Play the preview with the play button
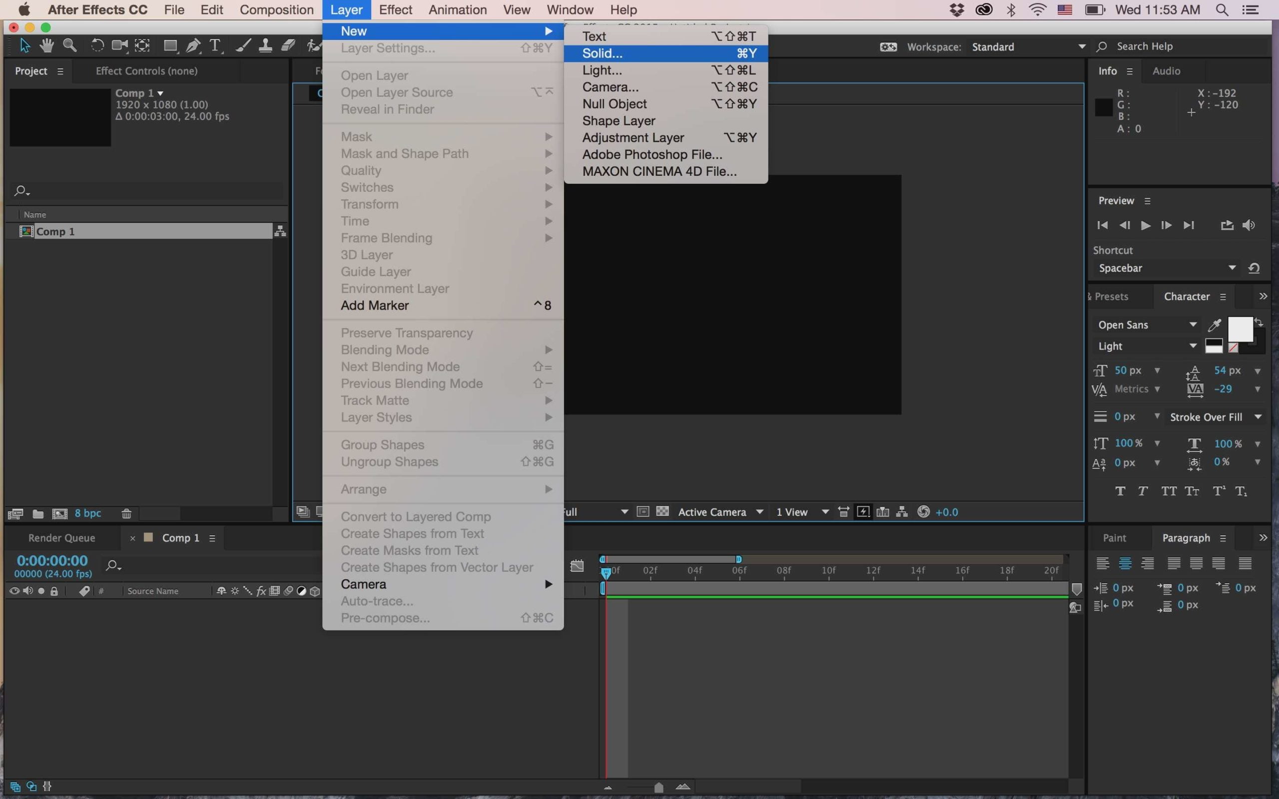 [1145, 226]
